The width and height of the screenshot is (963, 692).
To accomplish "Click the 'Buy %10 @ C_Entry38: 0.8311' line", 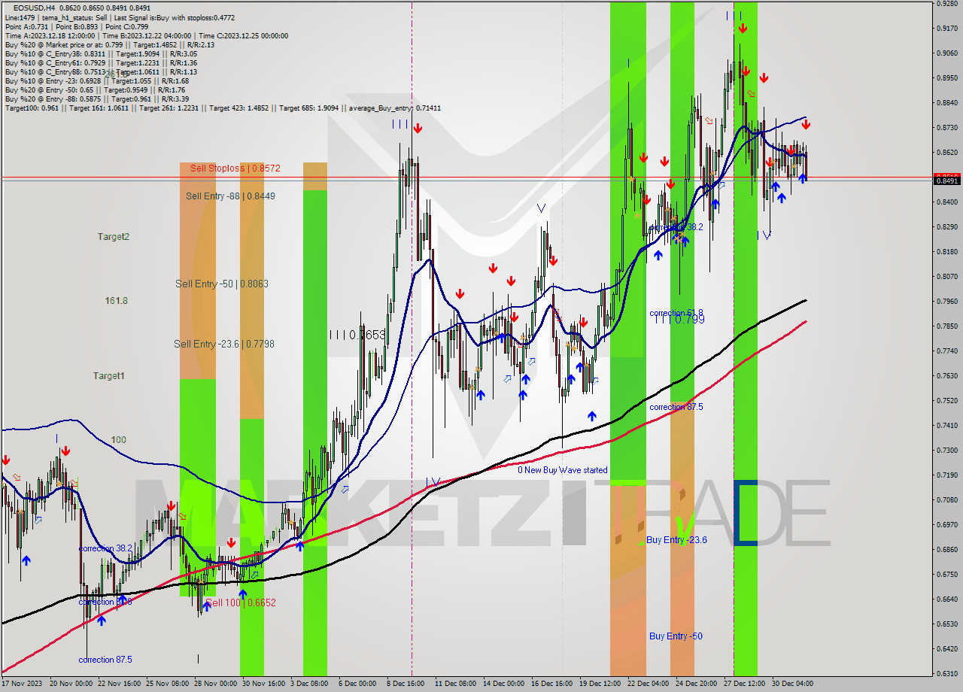I will [x=102, y=53].
